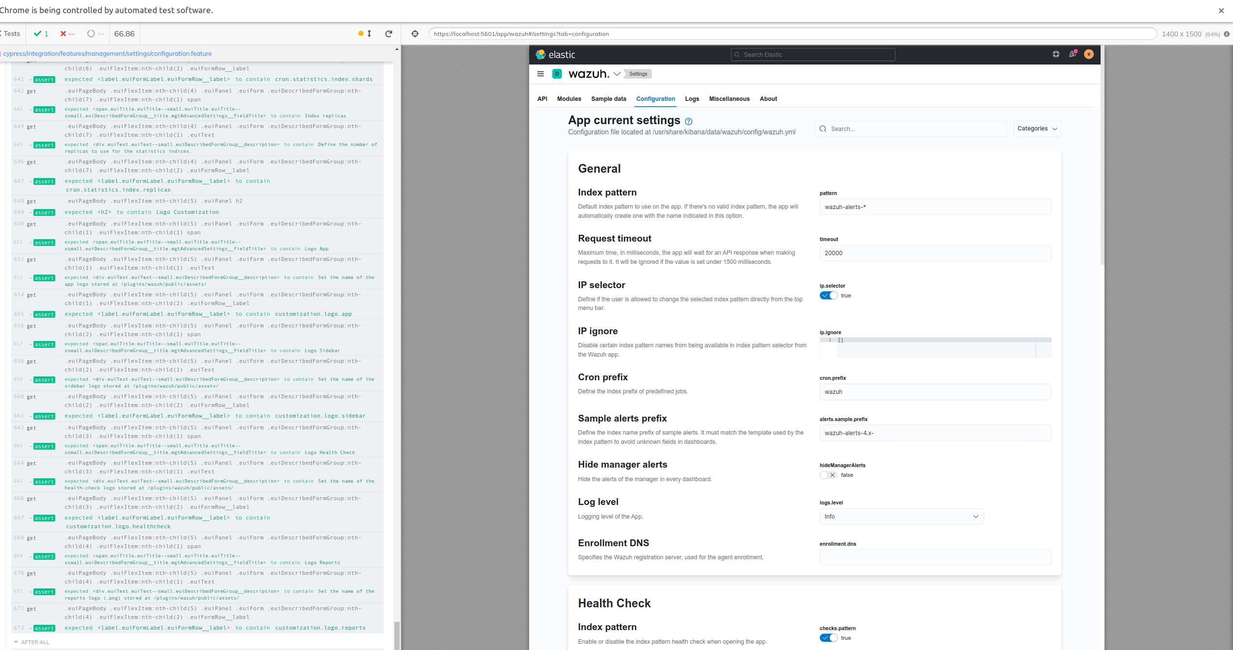Turn off the checks.pattern toggle
The width and height of the screenshot is (1233, 650).
point(828,638)
